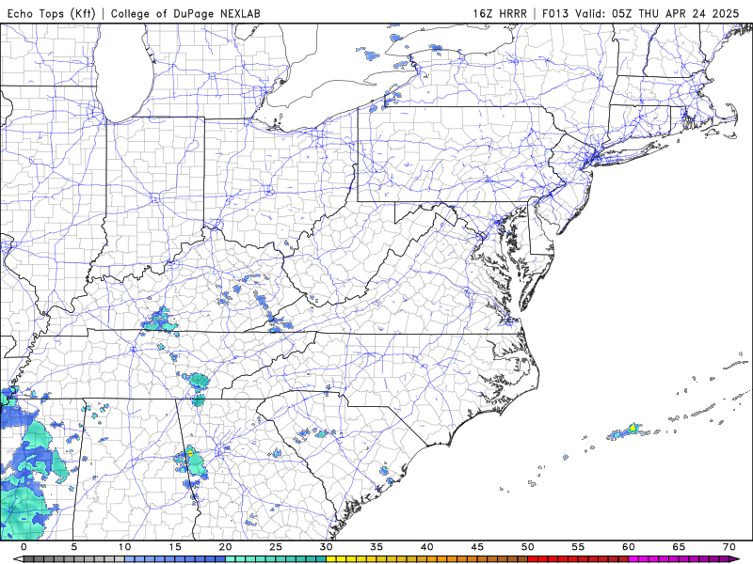Click the "65" label on the color scale
753x564 pixels.
679,547
